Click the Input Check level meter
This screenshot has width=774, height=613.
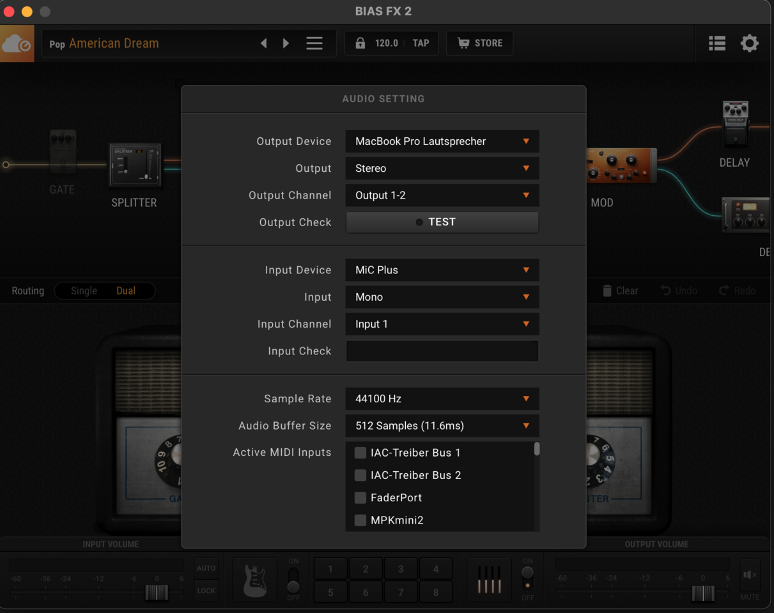(442, 351)
